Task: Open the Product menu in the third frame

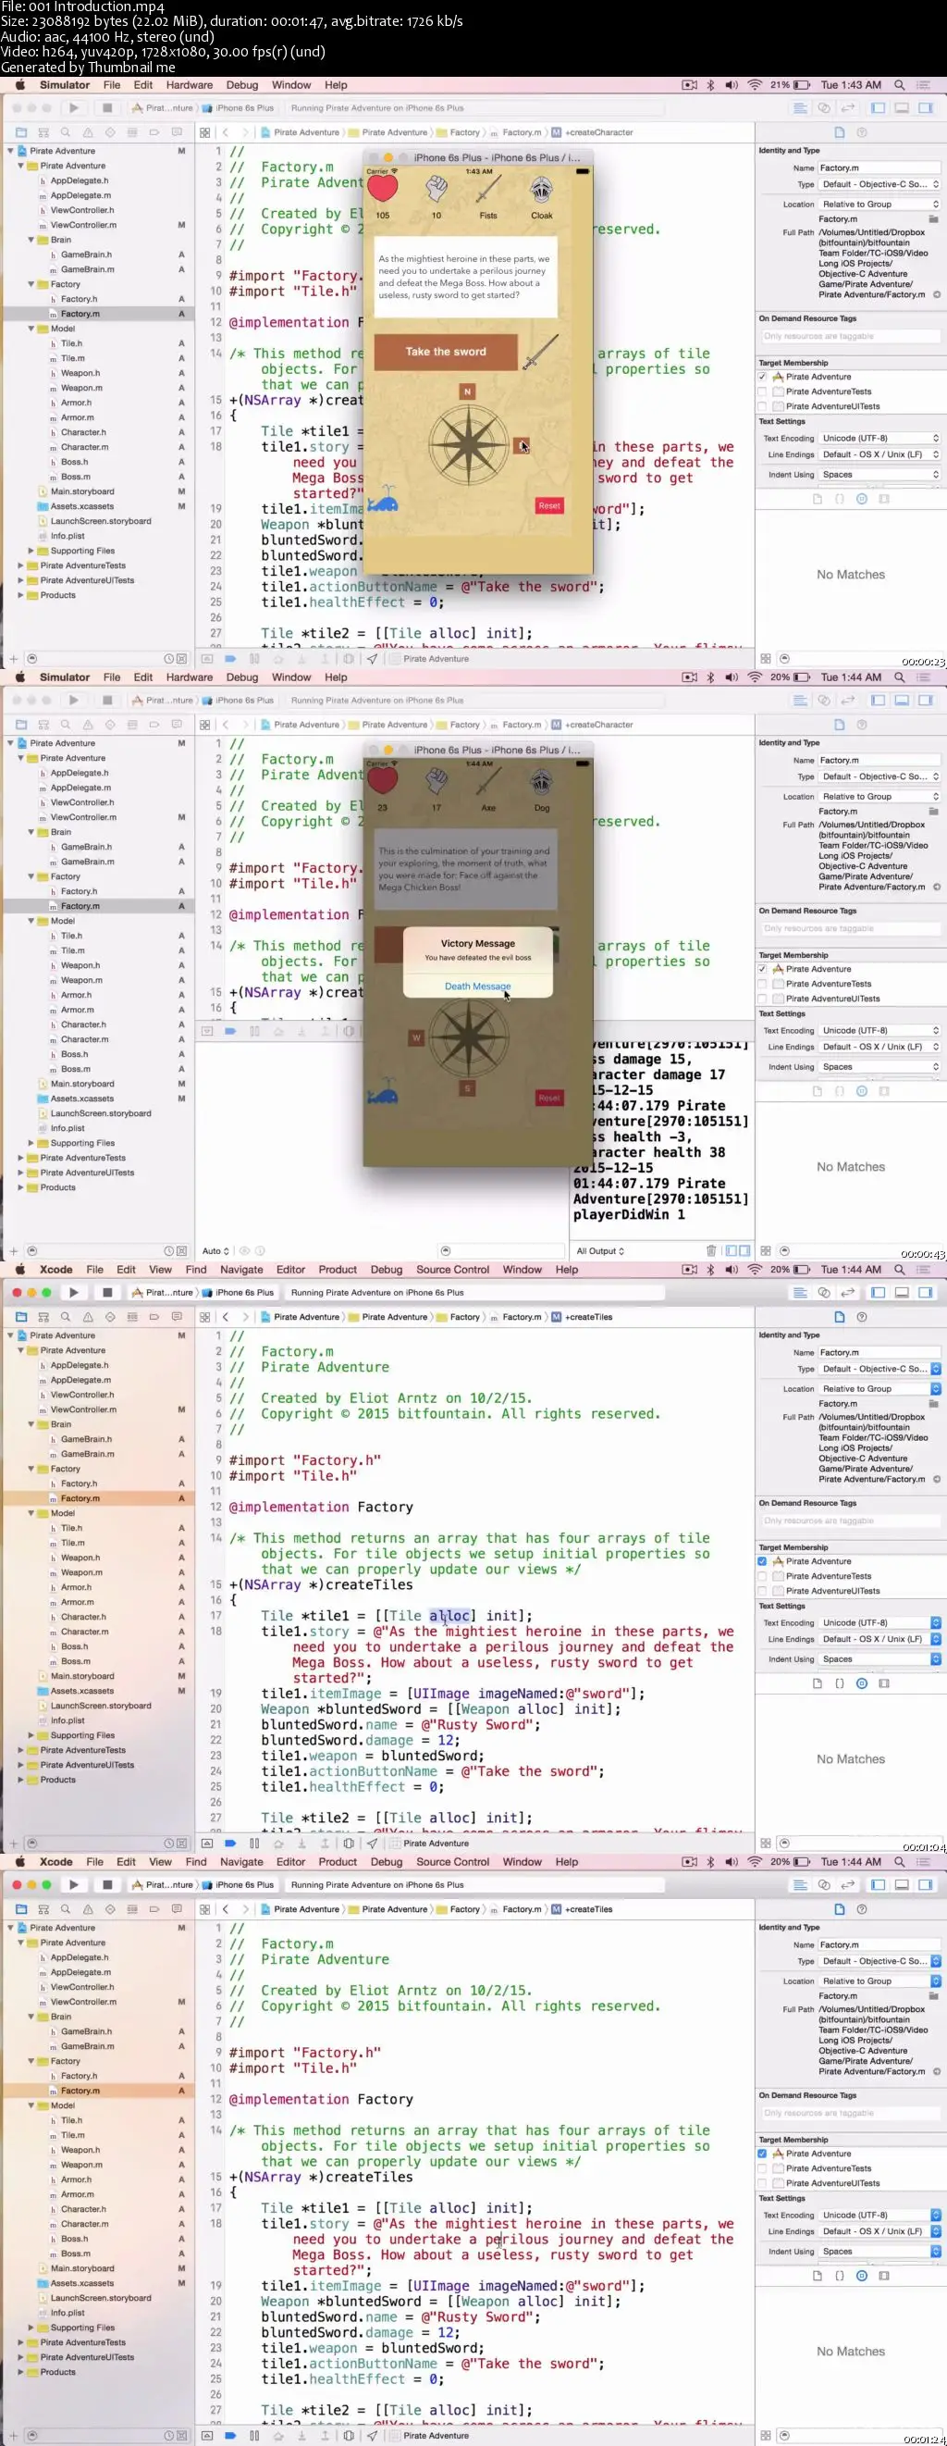Action: [338, 1270]
